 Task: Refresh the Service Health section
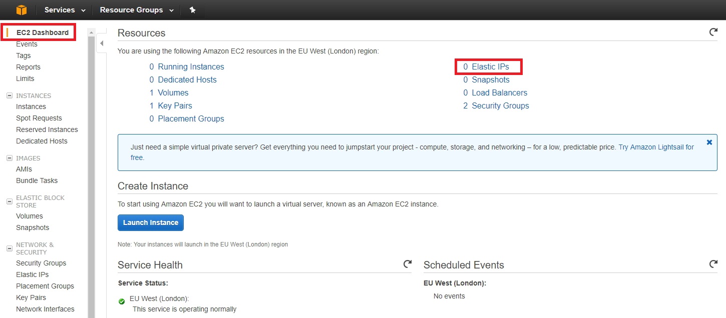coord(408,263)
